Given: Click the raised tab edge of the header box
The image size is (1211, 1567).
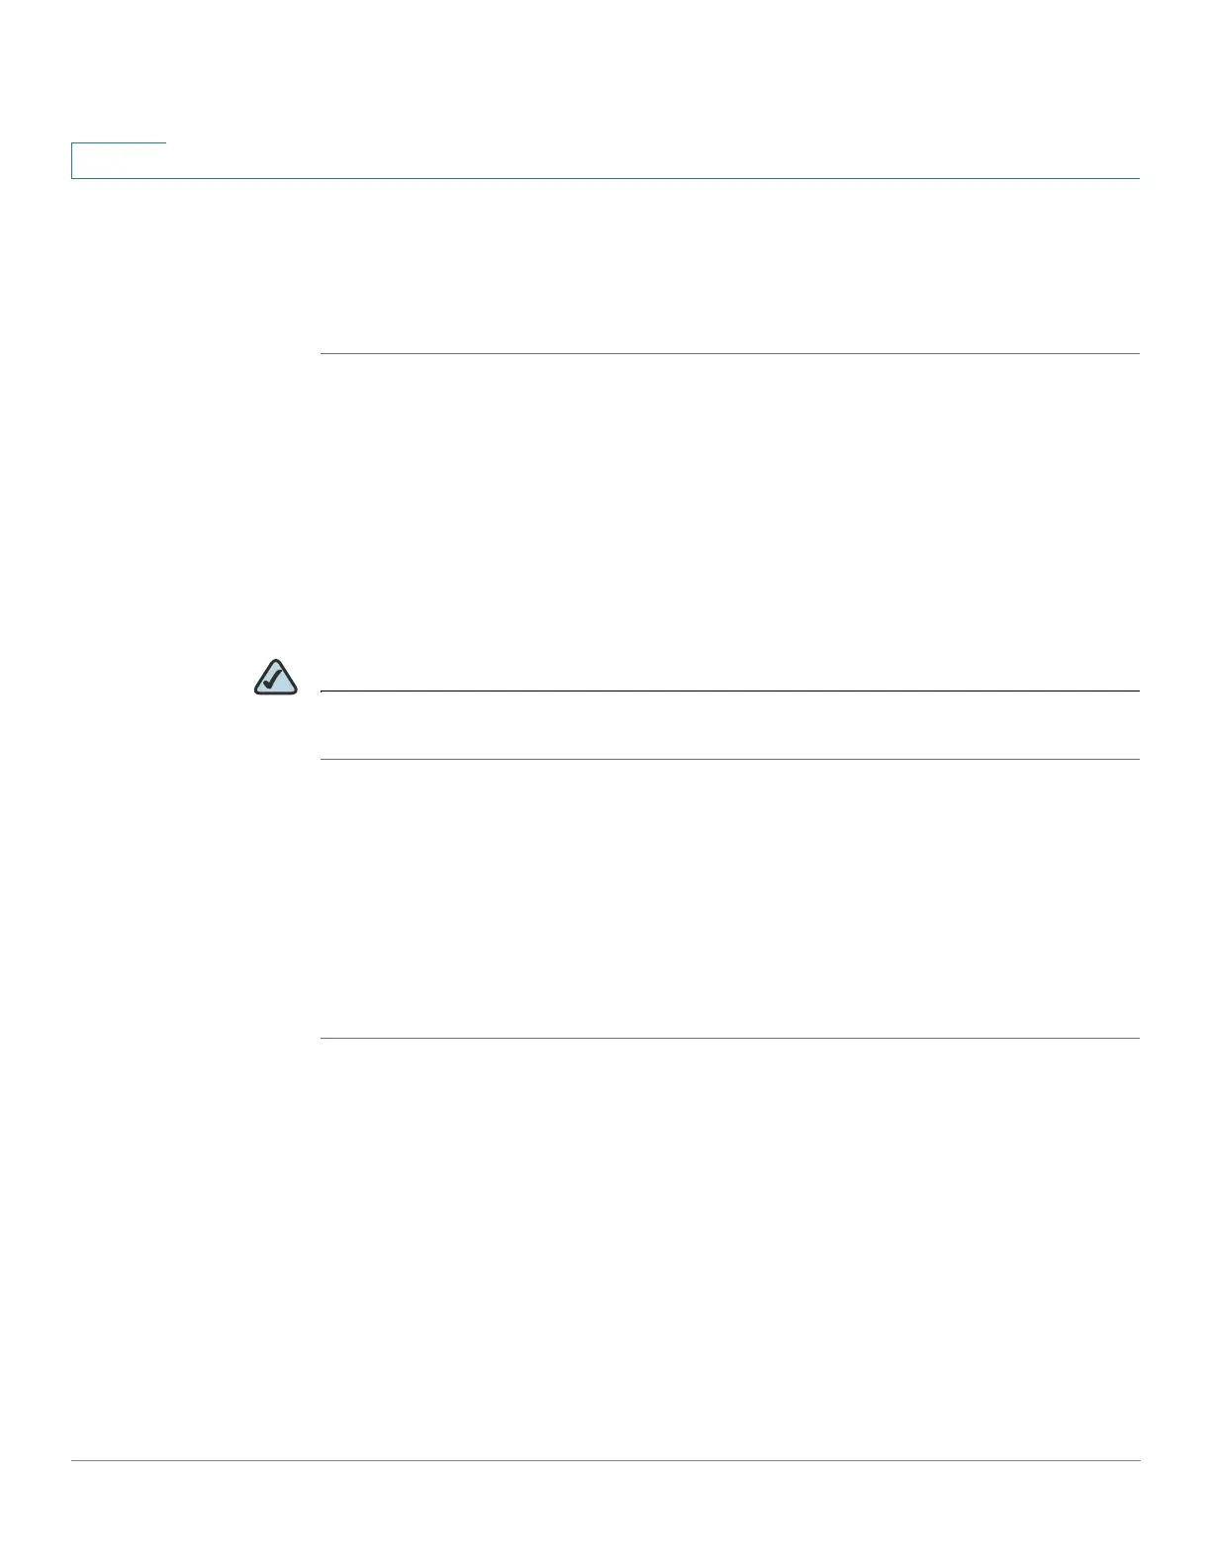Looking at the screenshot, I should tap(119, 143).
